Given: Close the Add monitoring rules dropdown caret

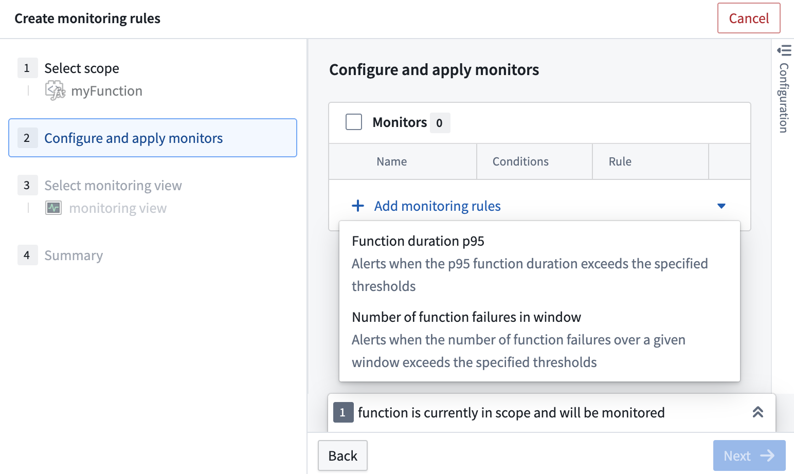Looking at the screenshot, I should [721, 206].
